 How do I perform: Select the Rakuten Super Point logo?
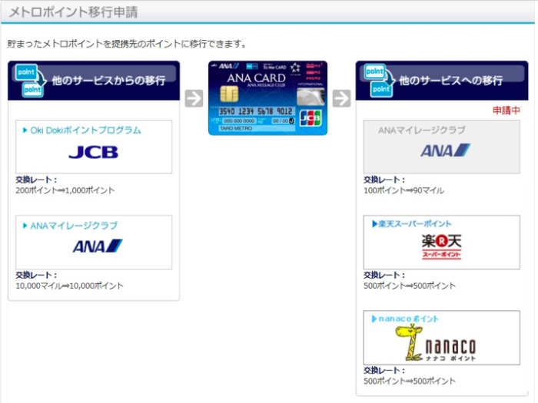(441, 246)
